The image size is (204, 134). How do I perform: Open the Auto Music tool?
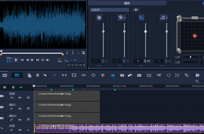tap(122, 75)
